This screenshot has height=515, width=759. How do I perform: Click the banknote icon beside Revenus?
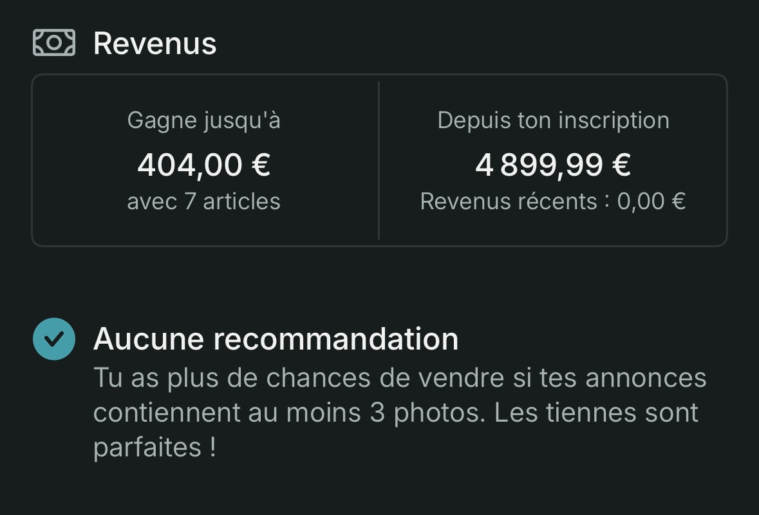(54, 43)
